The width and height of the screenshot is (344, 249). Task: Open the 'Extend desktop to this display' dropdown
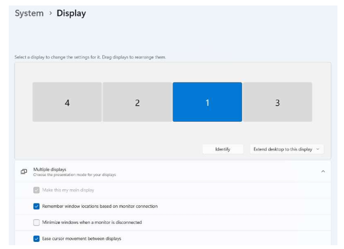point(286,149)
